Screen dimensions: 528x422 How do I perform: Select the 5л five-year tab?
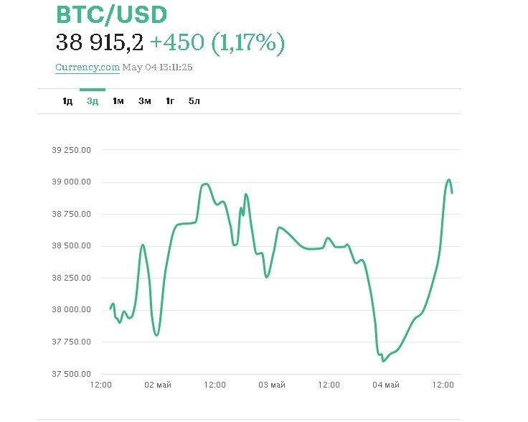pos(194,101)
